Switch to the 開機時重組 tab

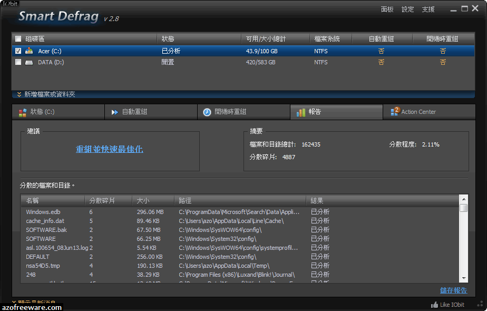pos(244,112)
